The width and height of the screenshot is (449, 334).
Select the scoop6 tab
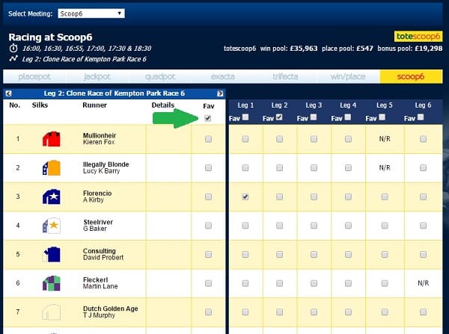point(411,77)
